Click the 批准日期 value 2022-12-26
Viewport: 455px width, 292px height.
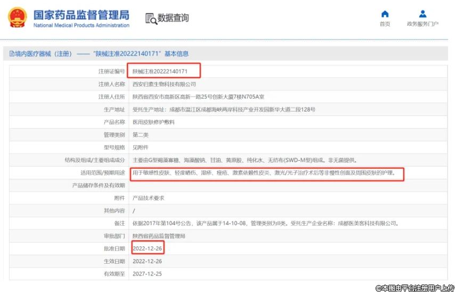tap(147, 249)
